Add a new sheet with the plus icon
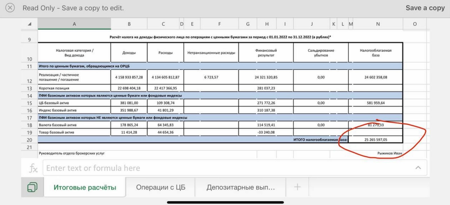Screen dimensions: 450x205 pos(297,187)
